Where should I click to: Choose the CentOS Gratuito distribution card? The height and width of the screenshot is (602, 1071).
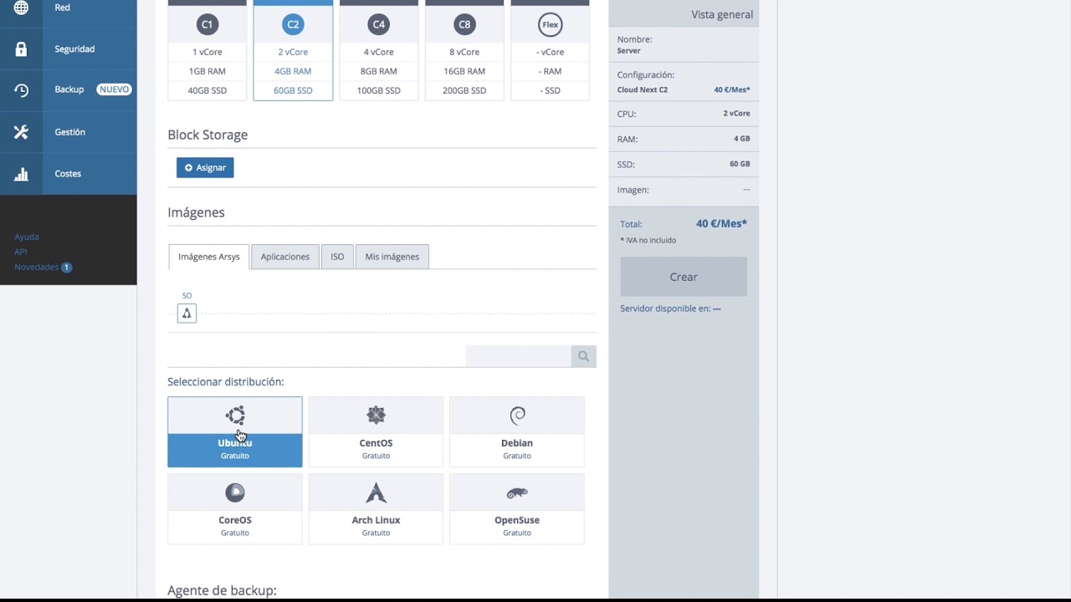pyautogui.click(x=376, y=432)
